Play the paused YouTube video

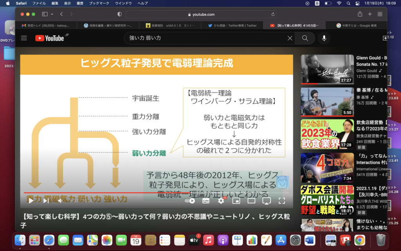(31, 201)
